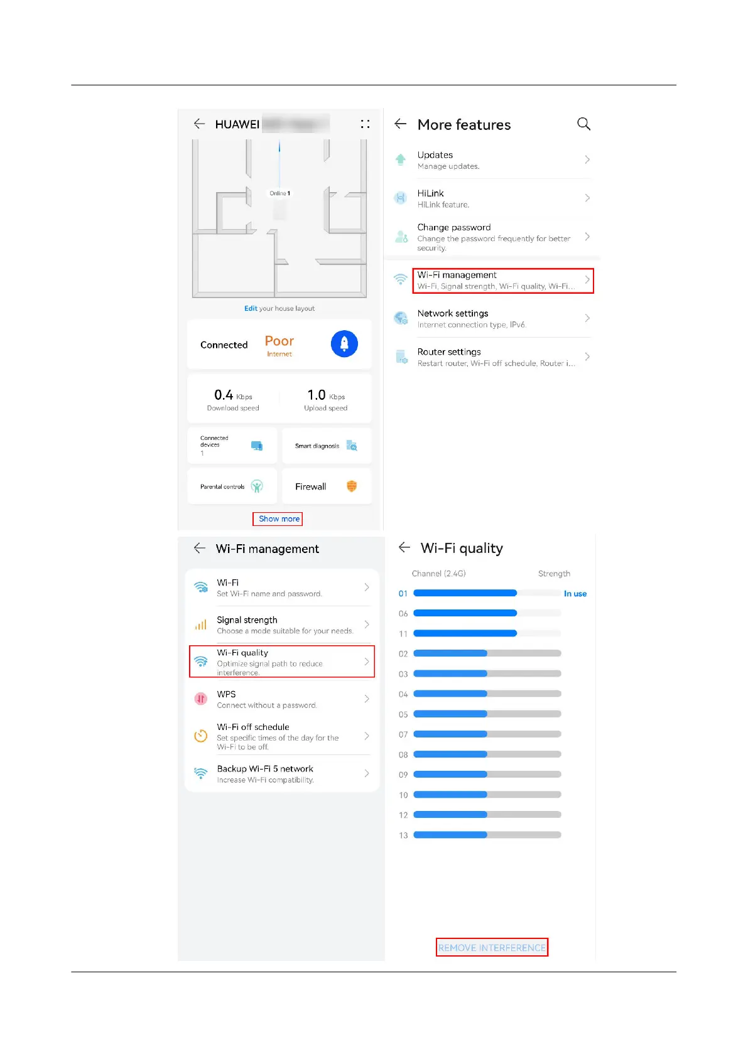Open the Firewall shield tile

327,486
